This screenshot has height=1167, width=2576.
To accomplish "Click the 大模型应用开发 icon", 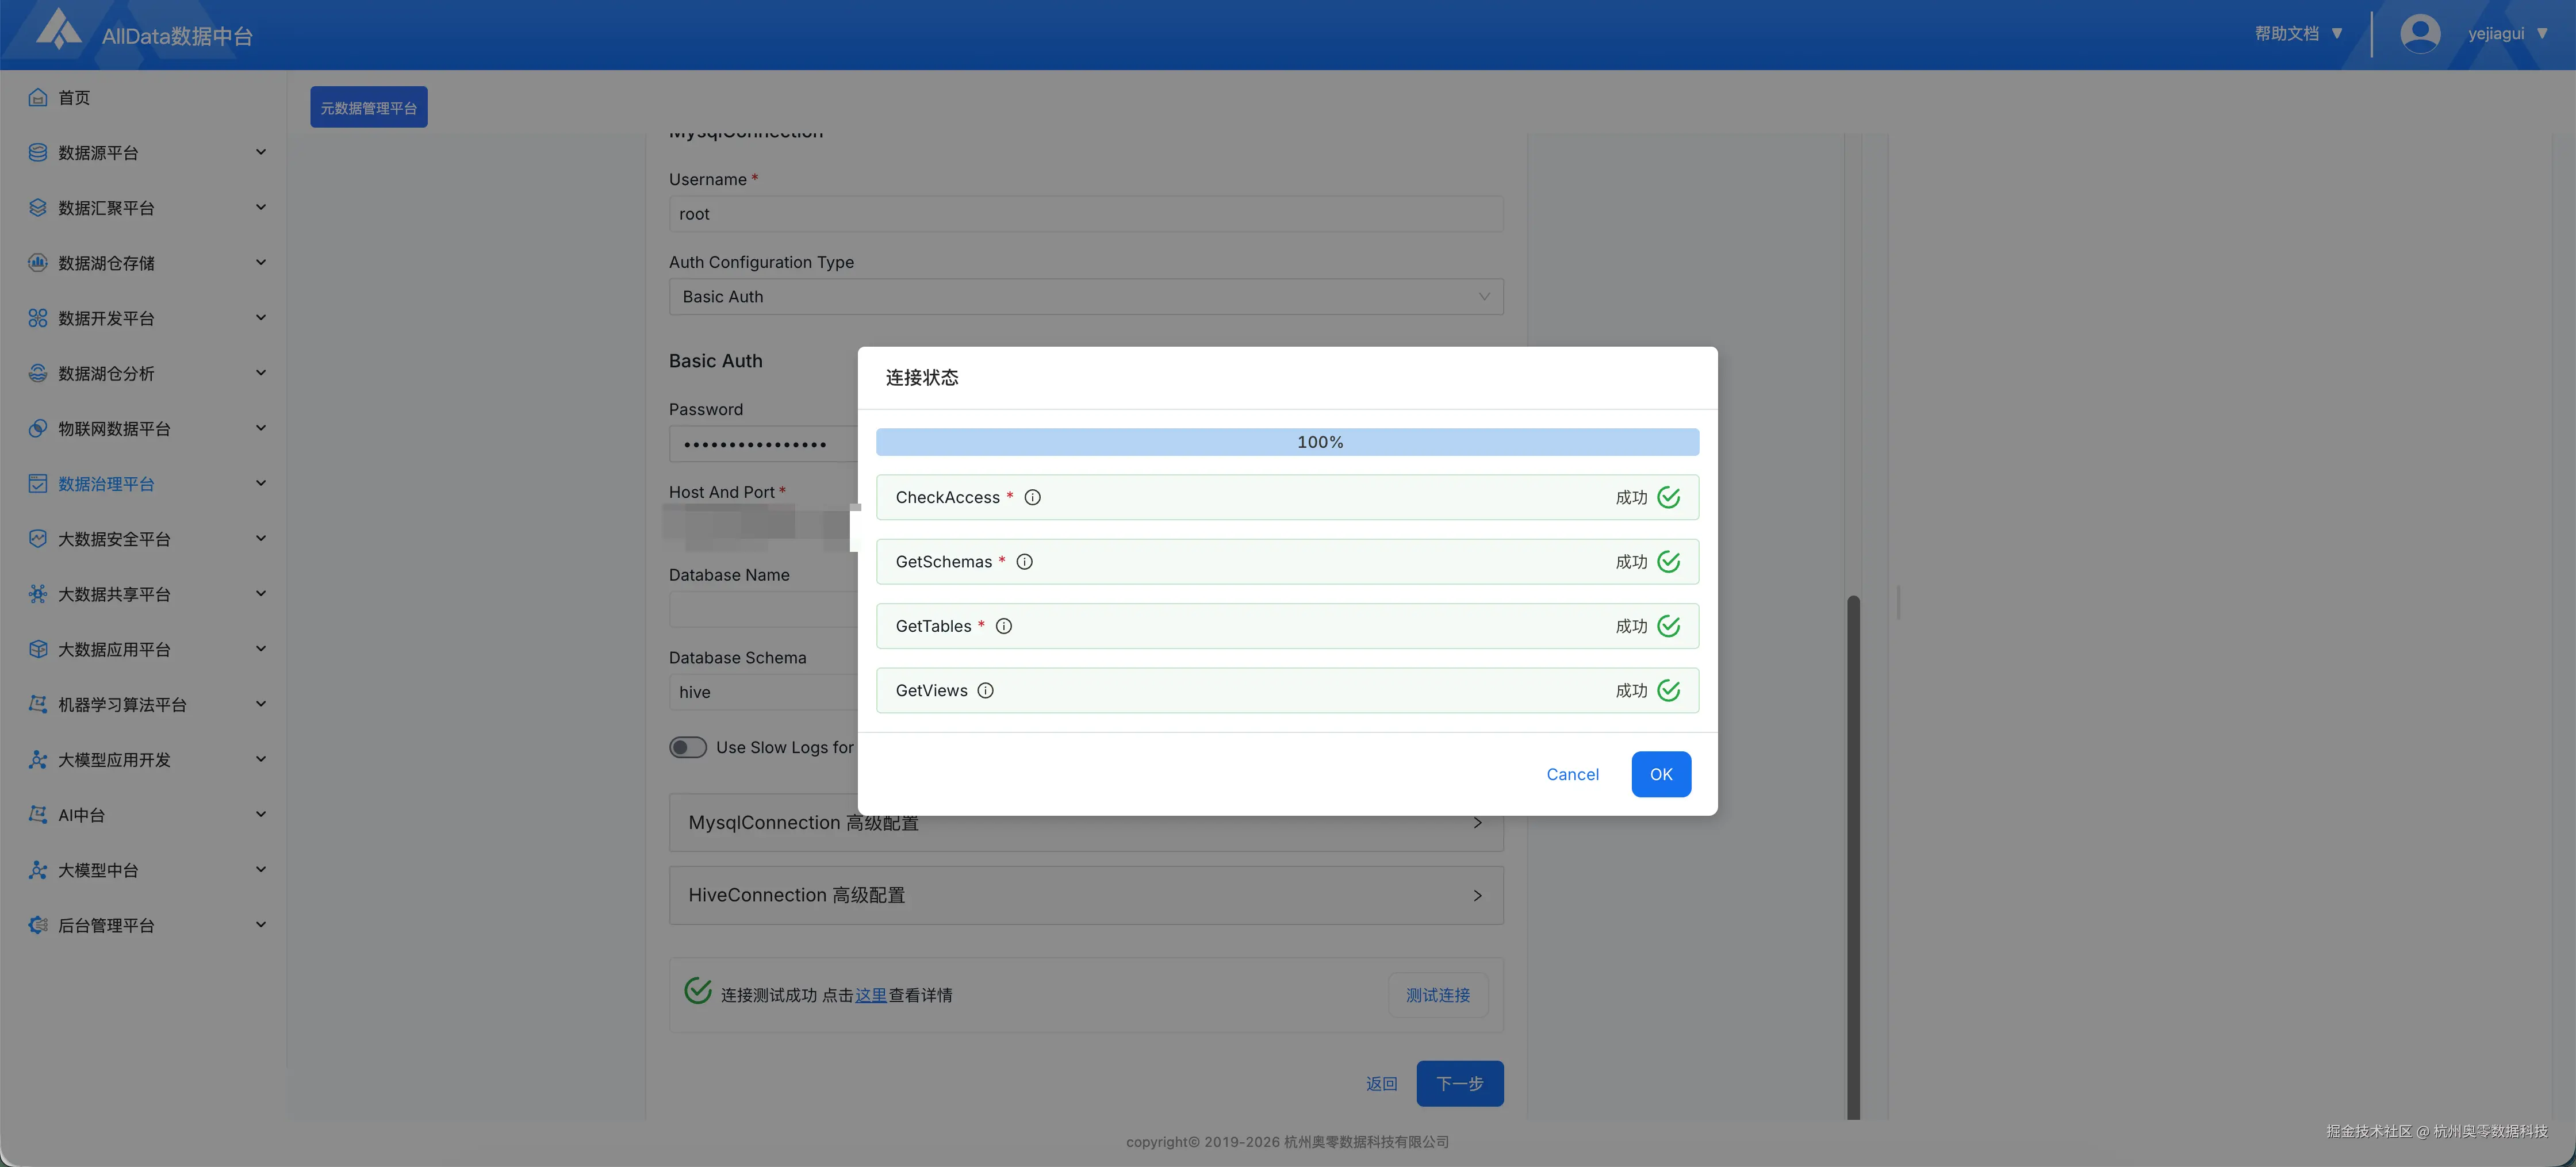I will 38,759.
